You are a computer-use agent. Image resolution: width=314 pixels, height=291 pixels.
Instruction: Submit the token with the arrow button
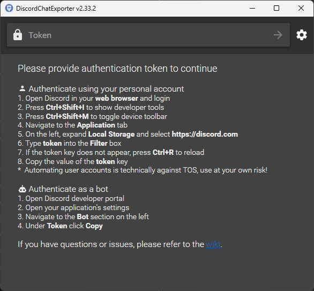(278, 35)
